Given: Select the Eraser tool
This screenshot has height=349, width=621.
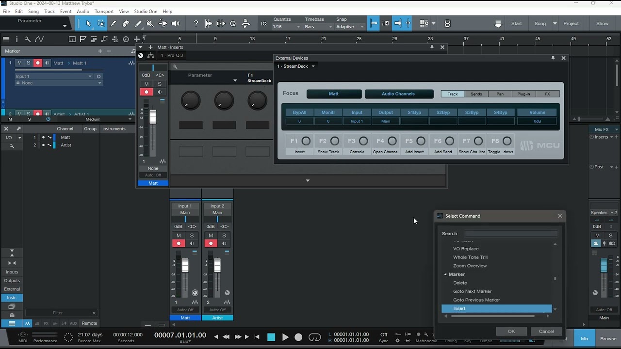Looking at the screenshot, I should [126, 23].
